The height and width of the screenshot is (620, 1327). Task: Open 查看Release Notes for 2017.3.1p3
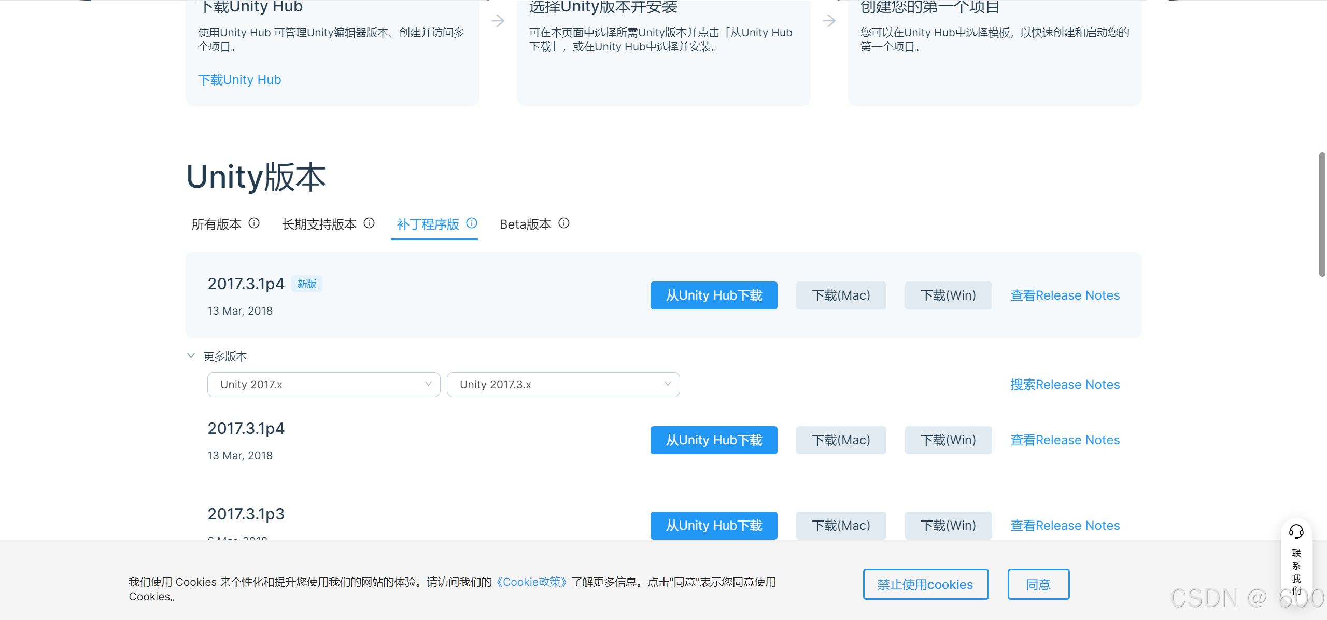1065,526
